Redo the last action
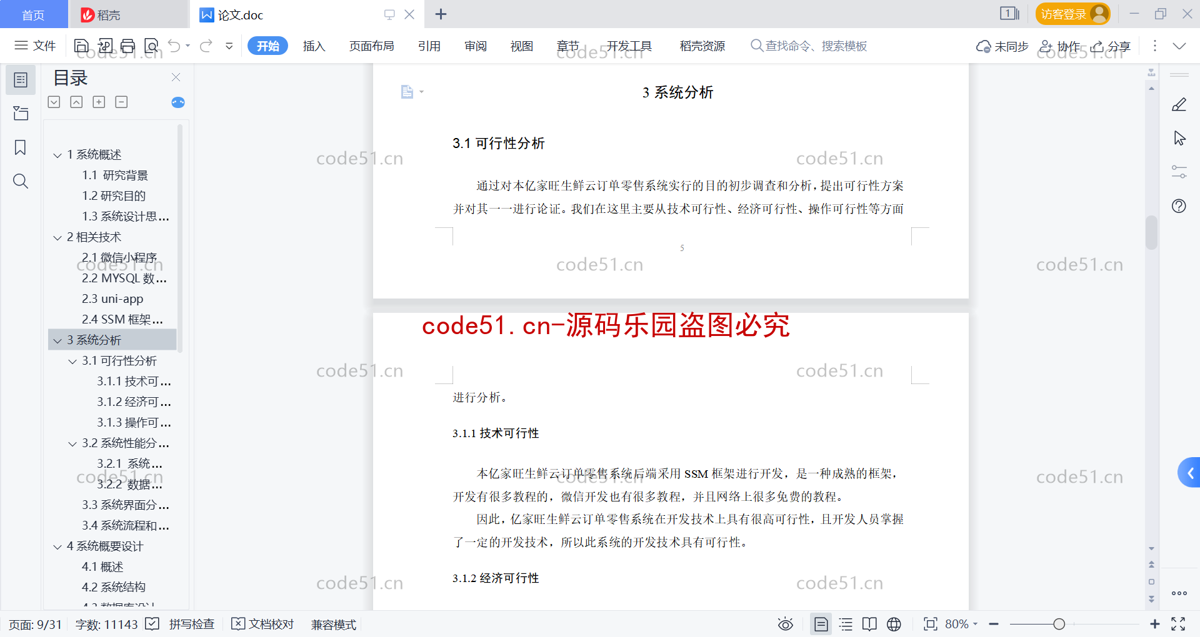This screenshot has width=1200, height=637. click(x=206, y=46)
